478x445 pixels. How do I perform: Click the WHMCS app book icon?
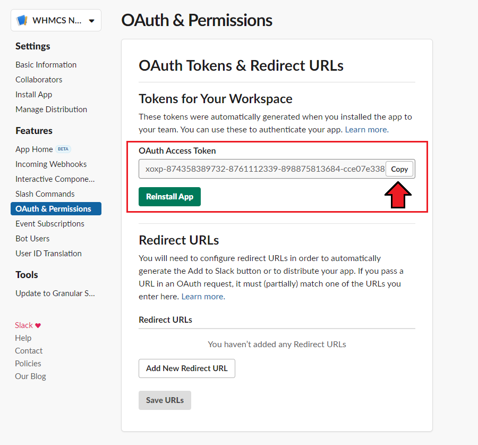pyautogui.click(x=22, y=21)
